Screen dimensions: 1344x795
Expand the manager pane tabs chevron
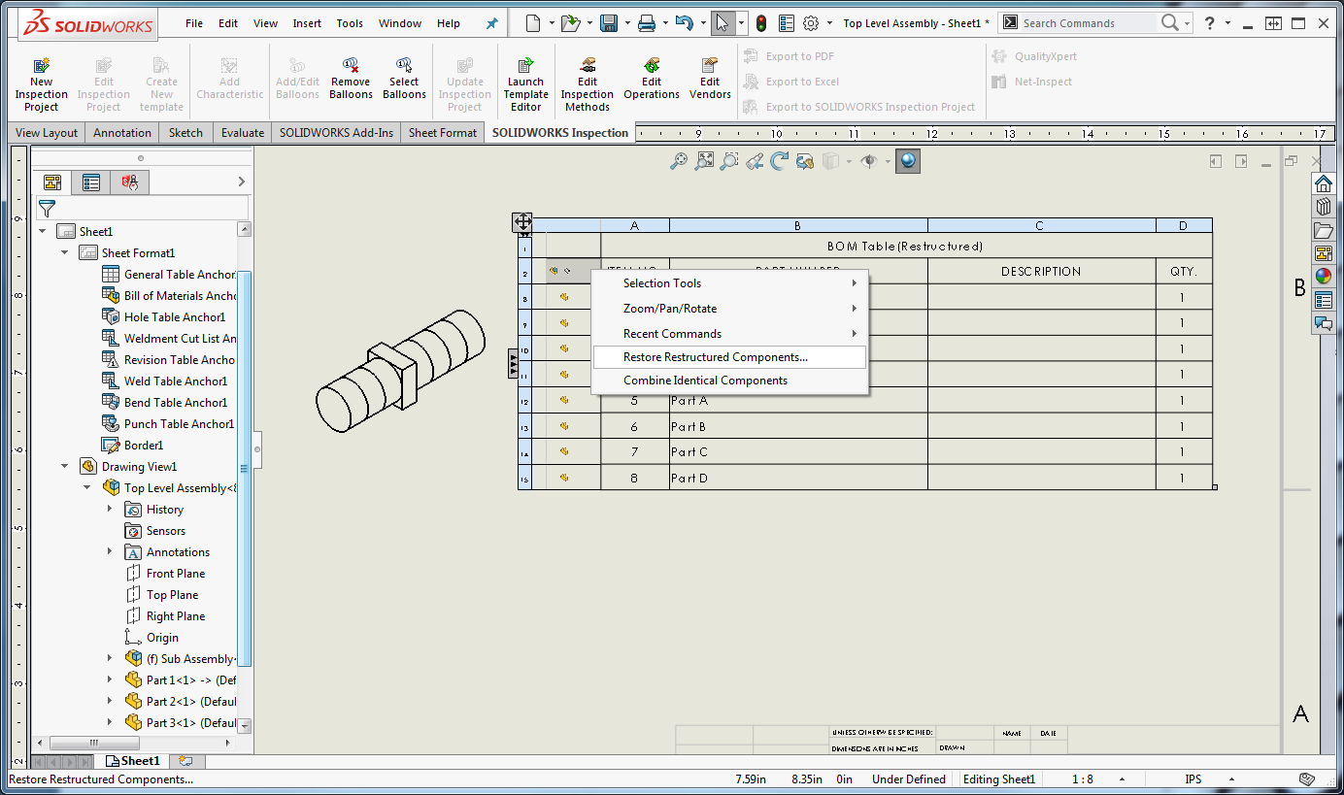241,182
